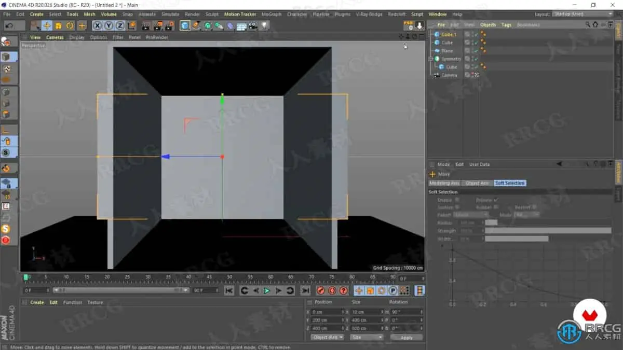The width and height of the screenshot is (623, 350).
Task: Toggle Plane object's enabled checkmark
Action: coord(476,51)
